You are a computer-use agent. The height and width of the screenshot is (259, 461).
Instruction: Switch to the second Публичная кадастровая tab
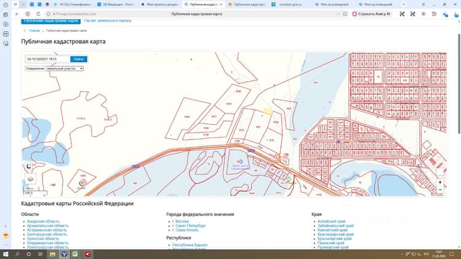click(x=246, y=4)
